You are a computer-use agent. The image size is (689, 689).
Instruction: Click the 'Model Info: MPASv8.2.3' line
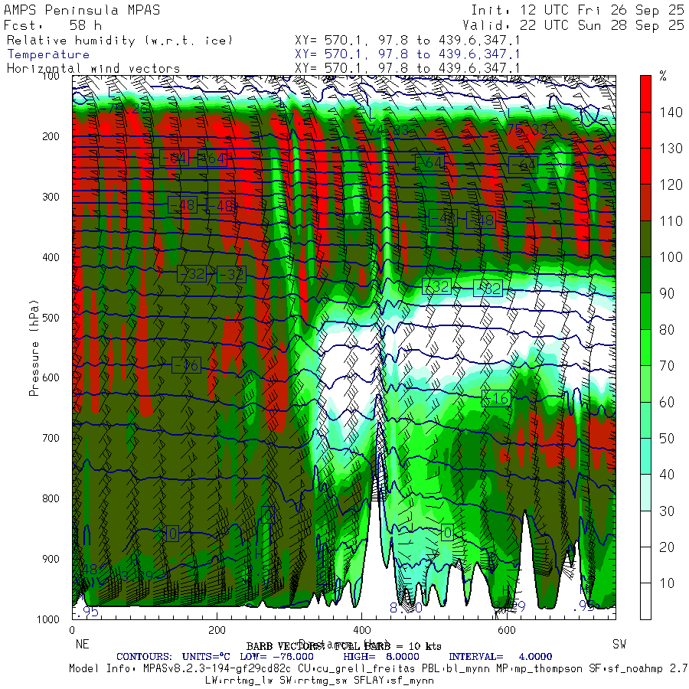coord(378,669)
